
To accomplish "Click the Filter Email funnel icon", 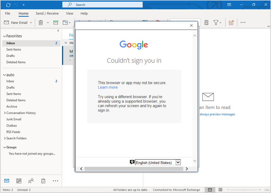I will (x=216, y=23).
